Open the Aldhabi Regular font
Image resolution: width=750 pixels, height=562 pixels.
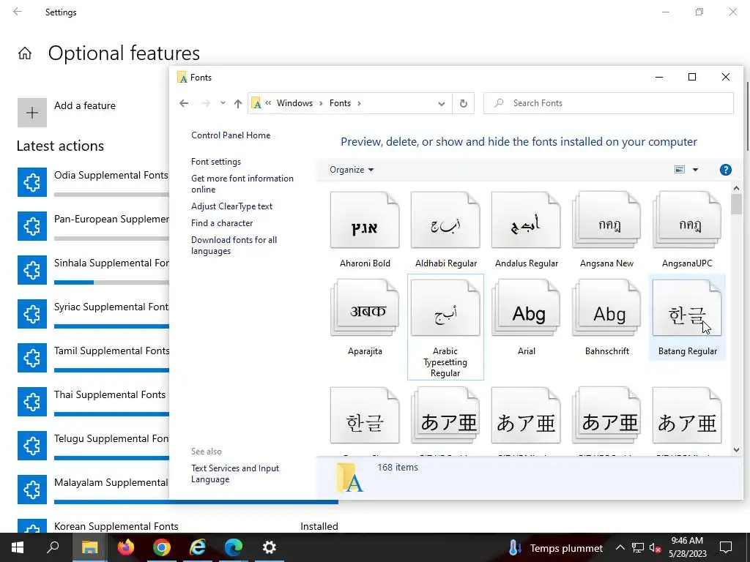pos(445,230)
